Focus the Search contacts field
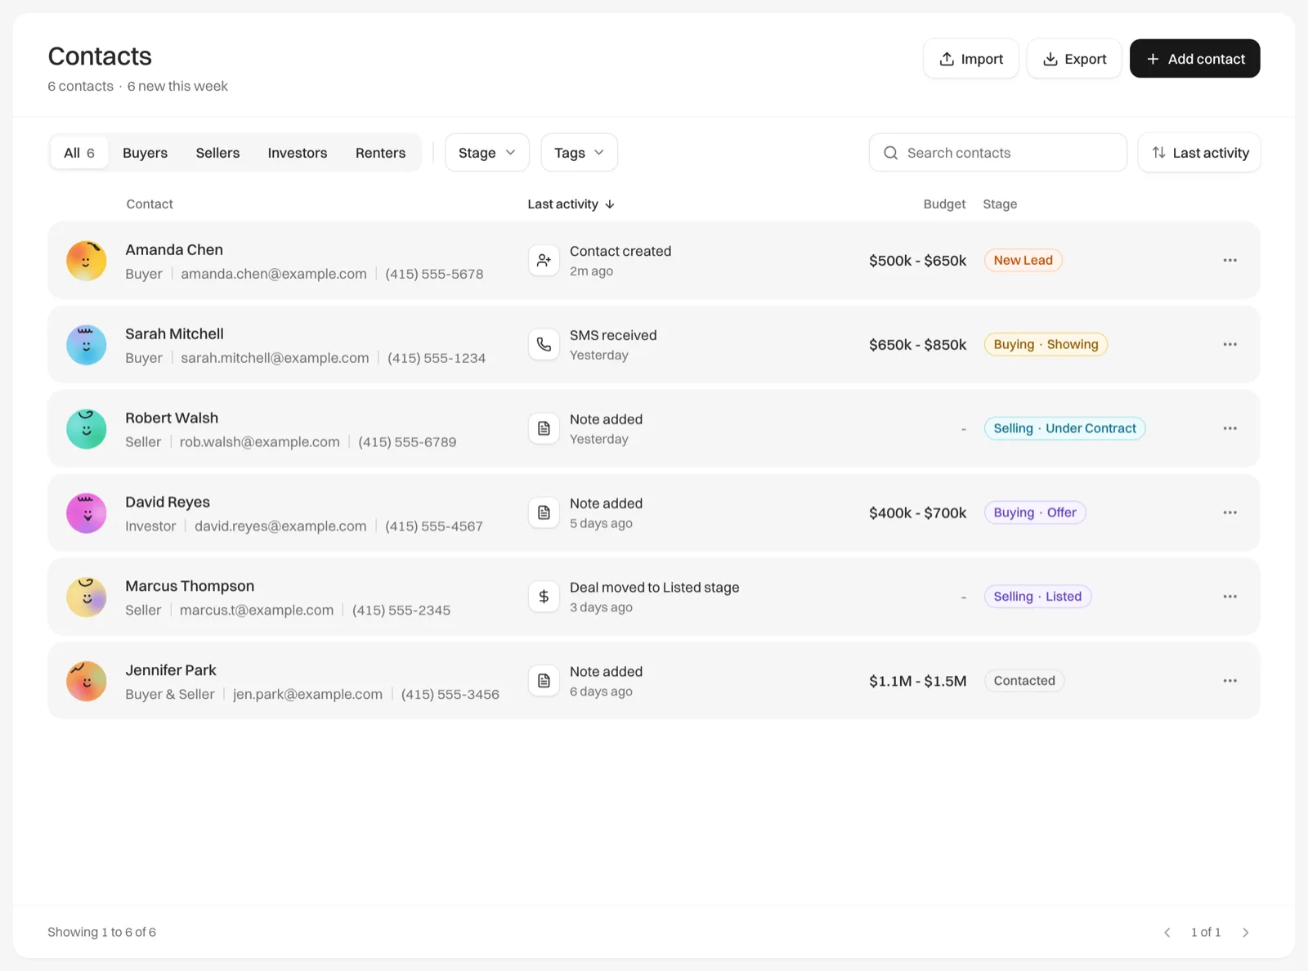Screen dimensions: 1308x971 tap(998, 153)
